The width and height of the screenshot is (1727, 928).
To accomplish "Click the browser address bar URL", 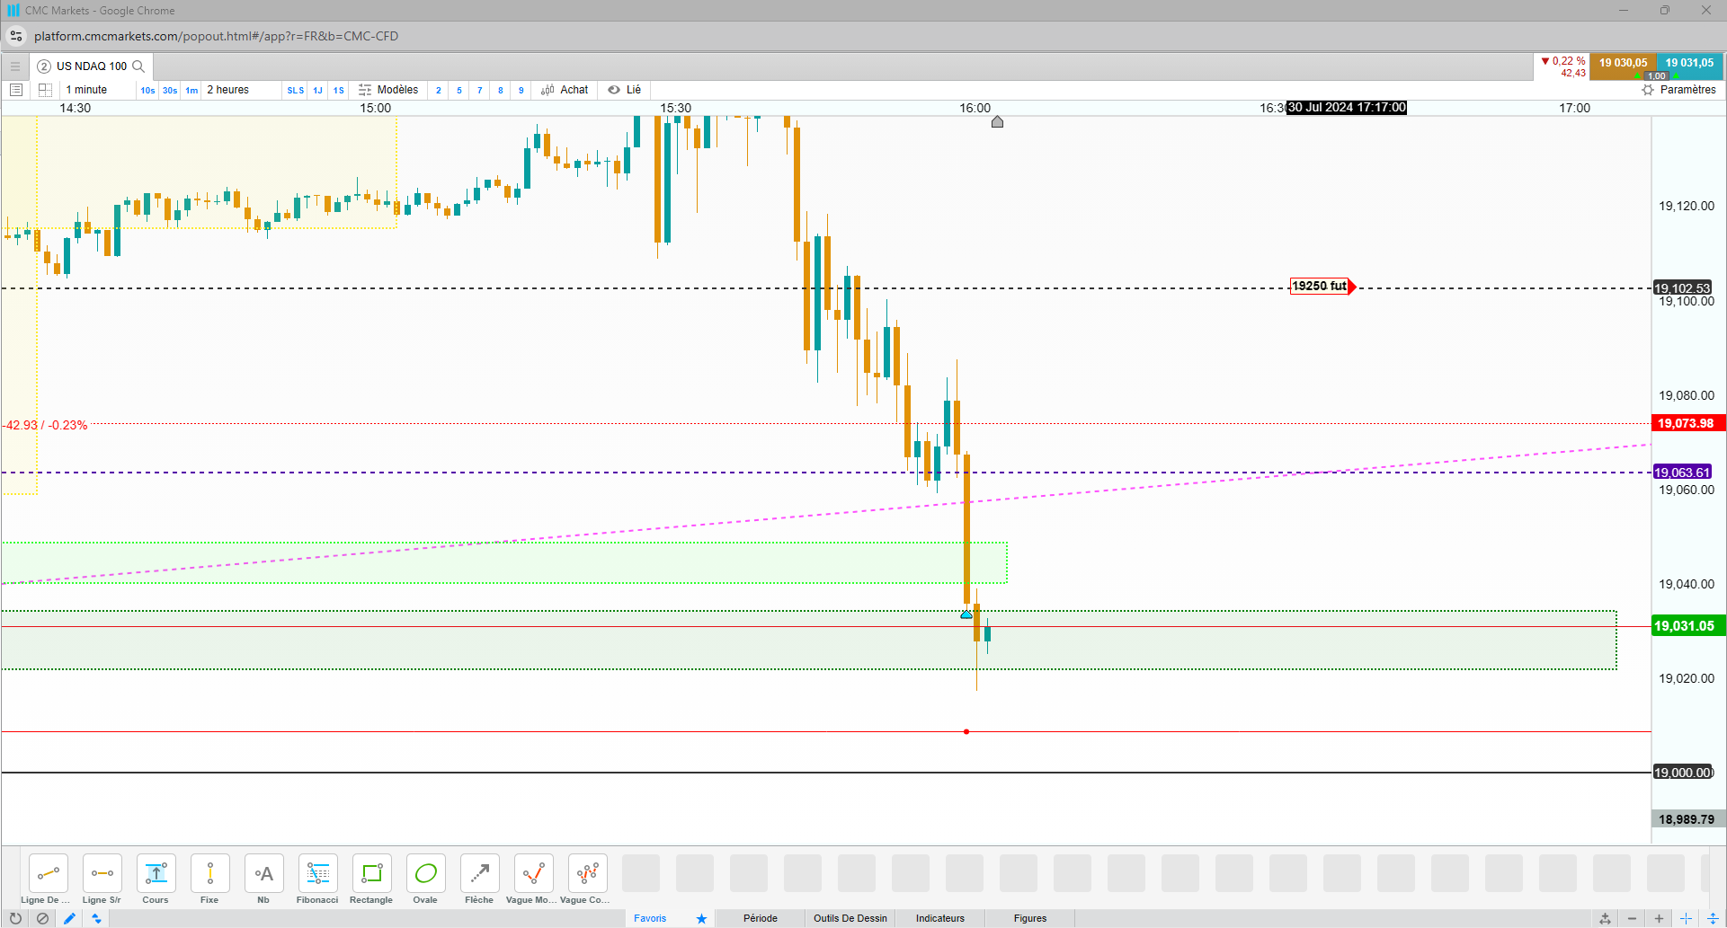I will (x=216, y=36).
